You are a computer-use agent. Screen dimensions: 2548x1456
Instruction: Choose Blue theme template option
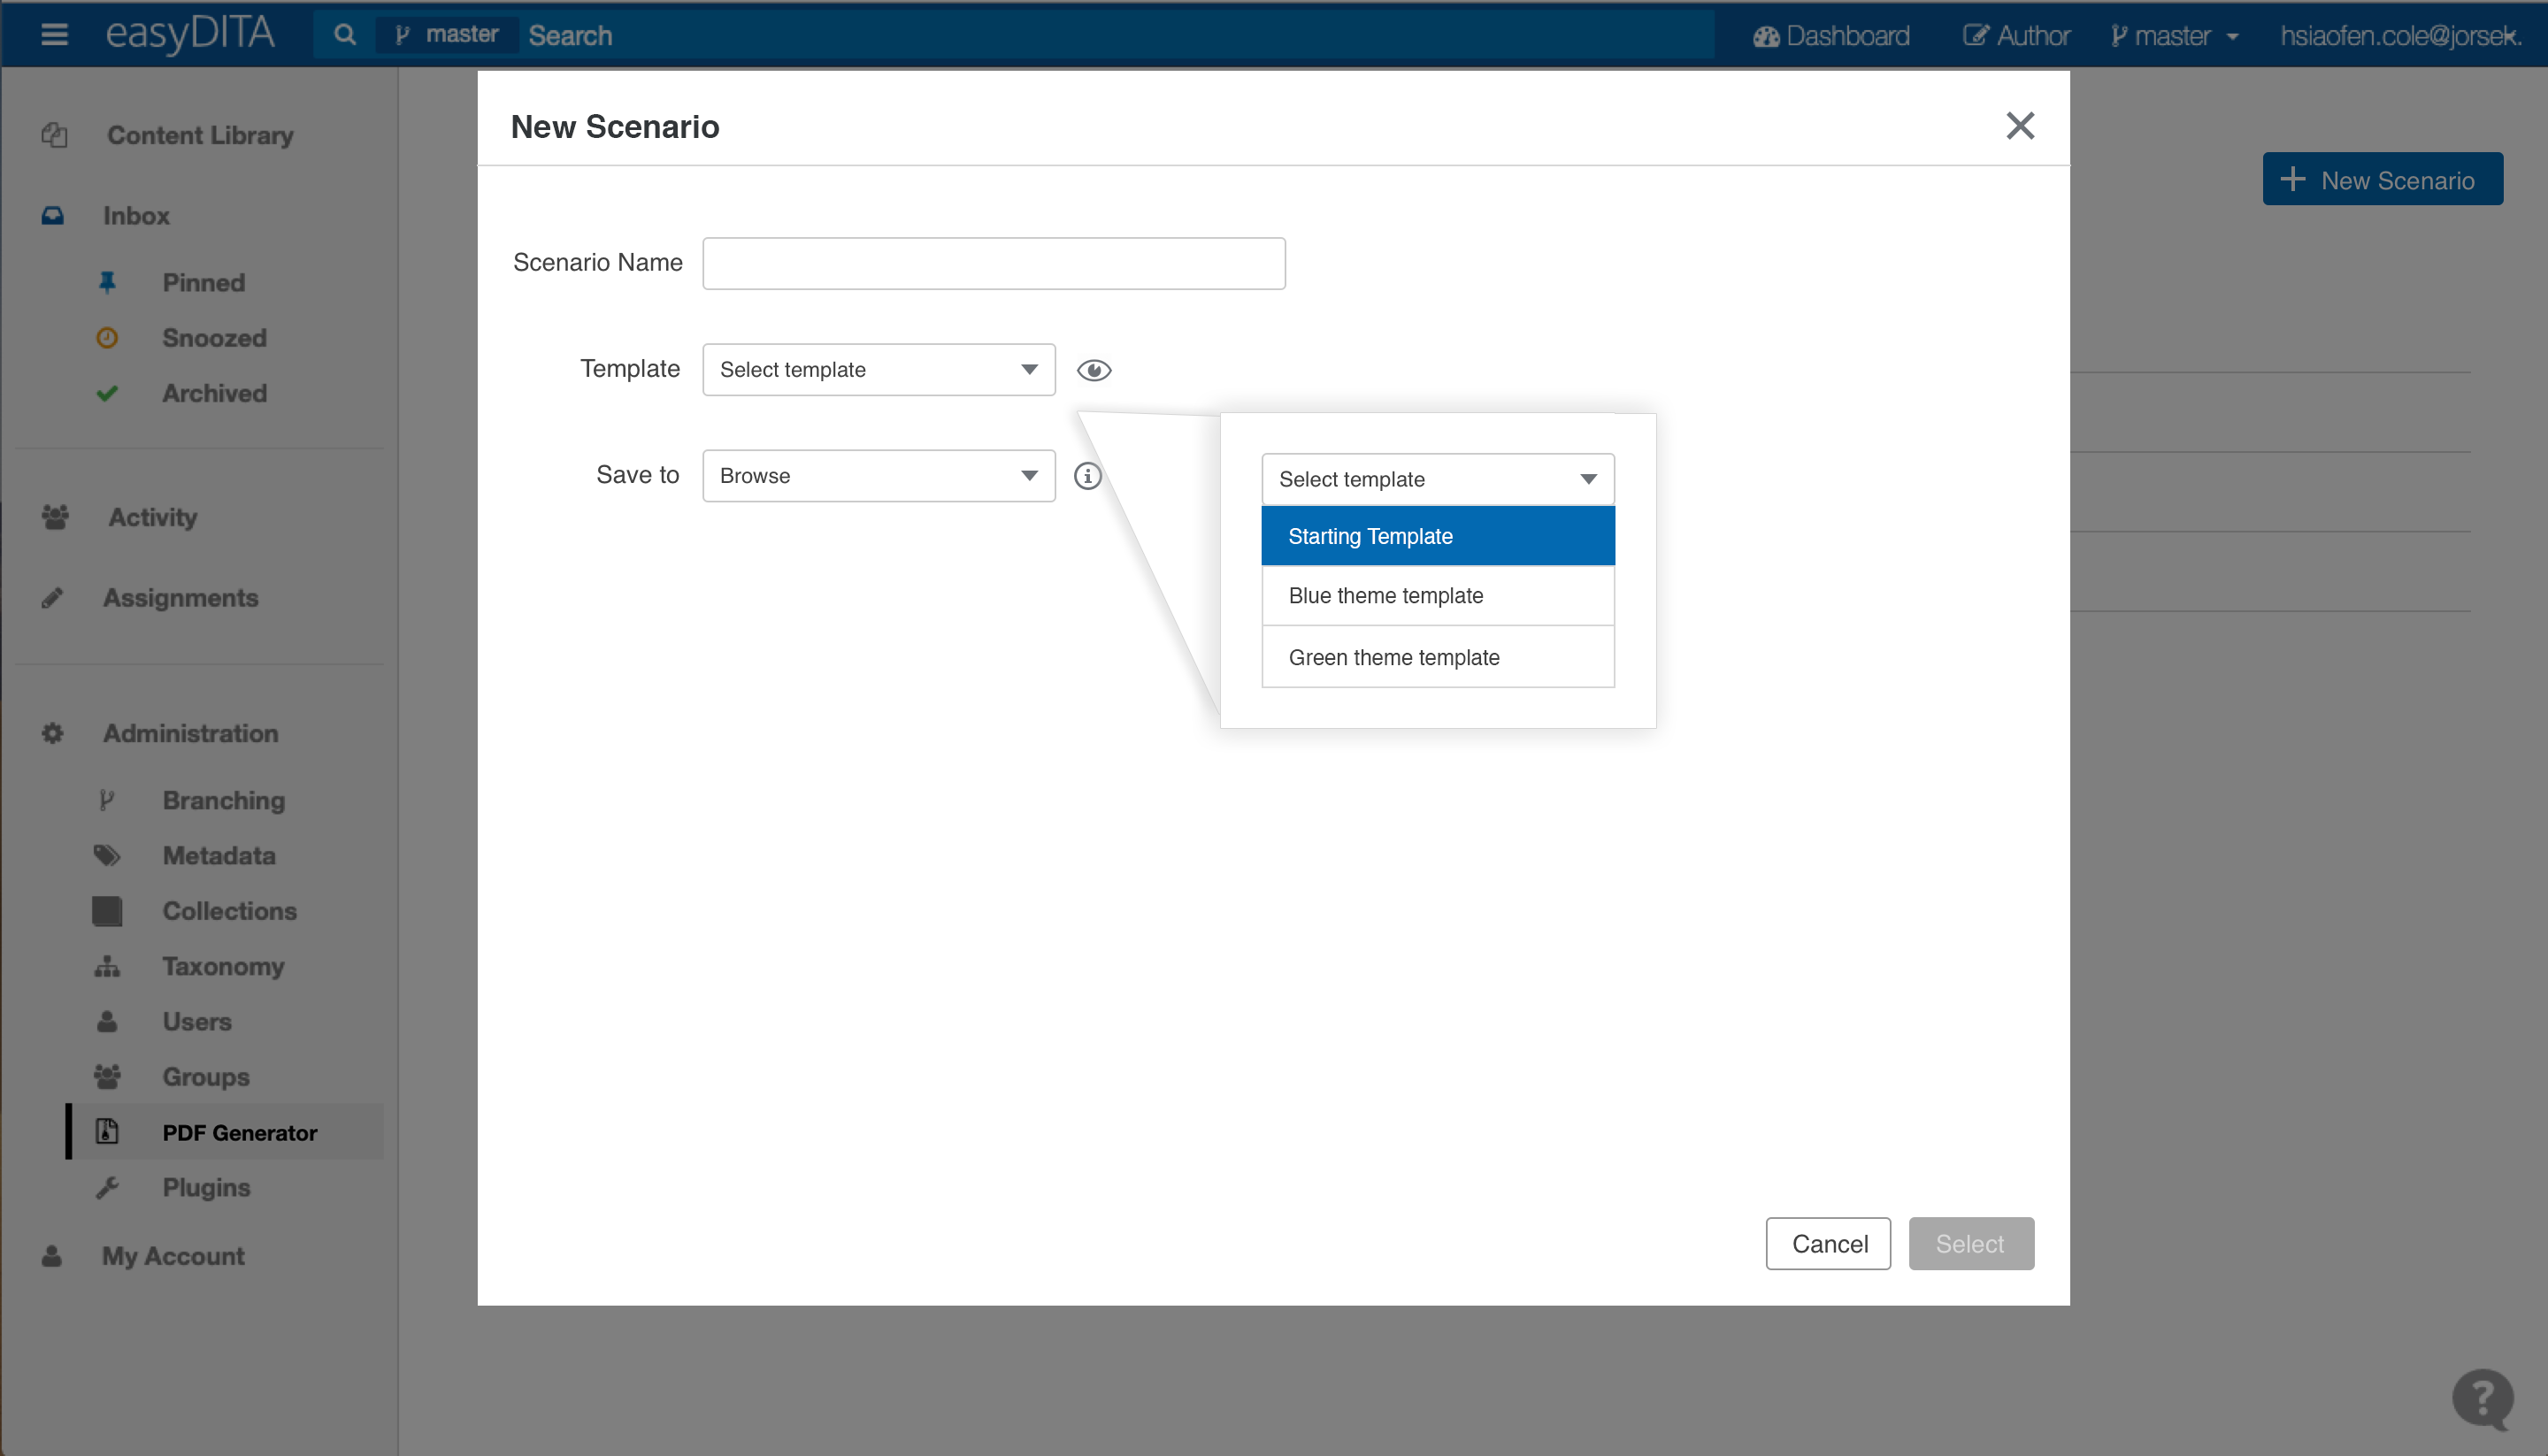[x=1438, y=596]
